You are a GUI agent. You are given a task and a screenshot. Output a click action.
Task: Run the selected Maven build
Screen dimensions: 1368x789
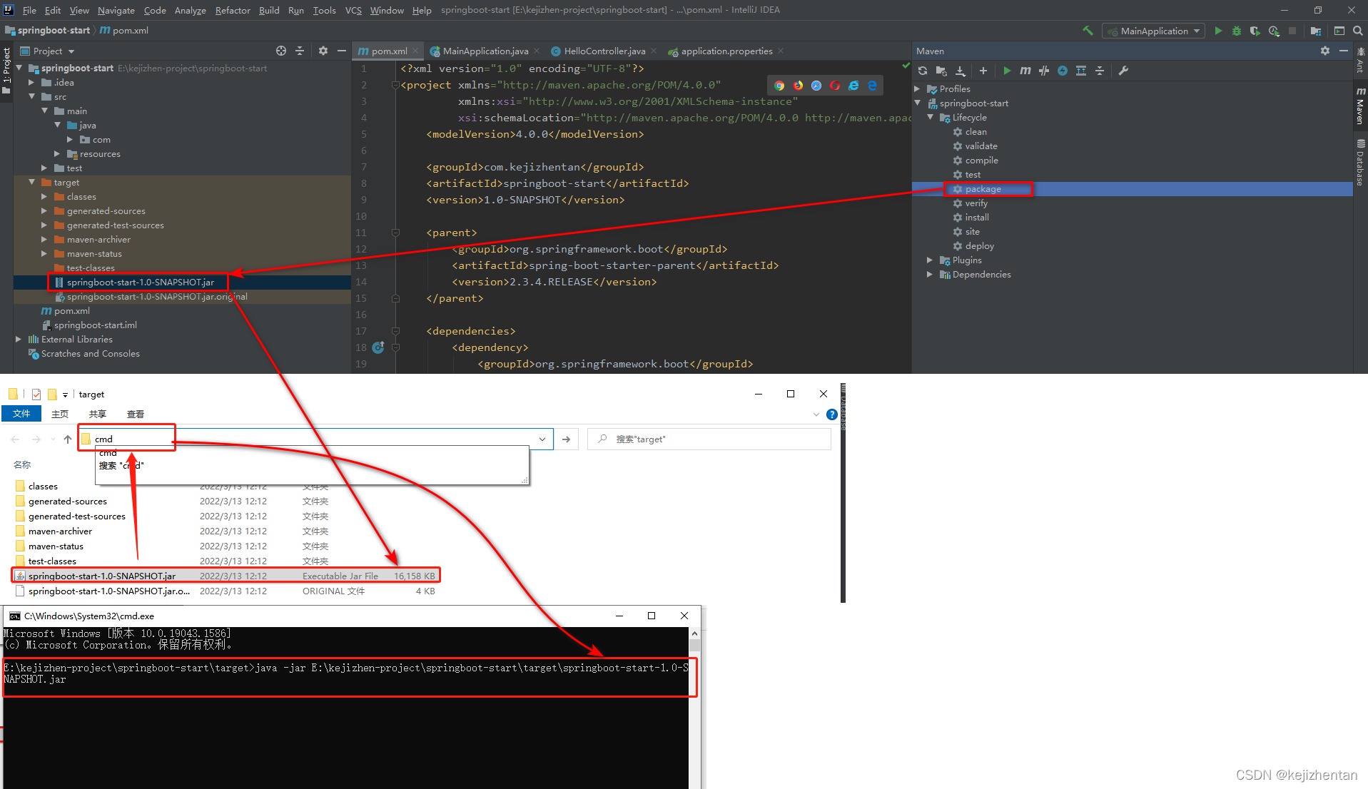(x=1007, y=71)
